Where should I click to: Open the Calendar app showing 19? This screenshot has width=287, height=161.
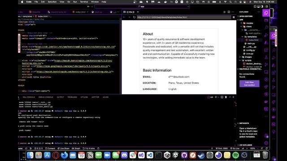(x=82, y=155)
